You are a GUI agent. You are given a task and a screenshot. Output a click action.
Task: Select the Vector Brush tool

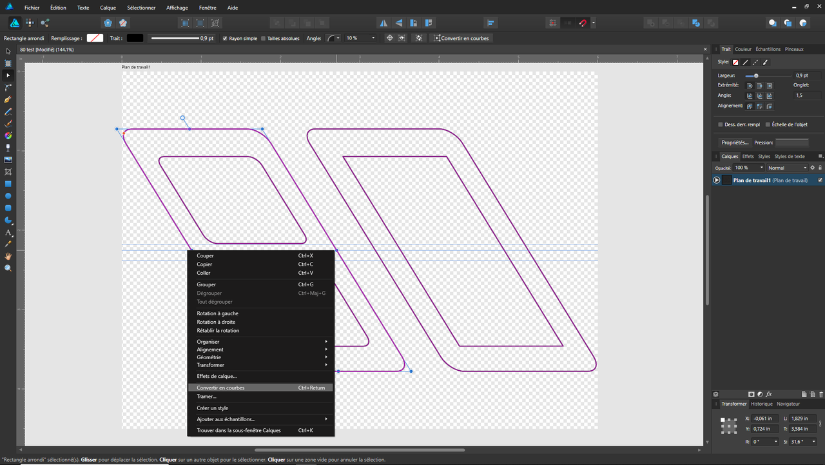coord(8,123)
